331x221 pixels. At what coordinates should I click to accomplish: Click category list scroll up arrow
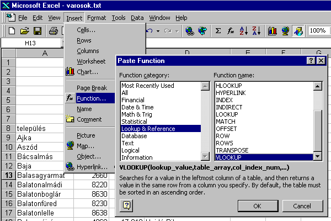[205, 86]
